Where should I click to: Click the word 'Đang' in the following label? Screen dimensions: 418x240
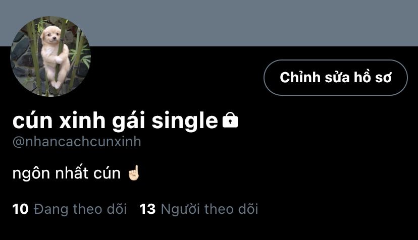[x=51, y=209]
